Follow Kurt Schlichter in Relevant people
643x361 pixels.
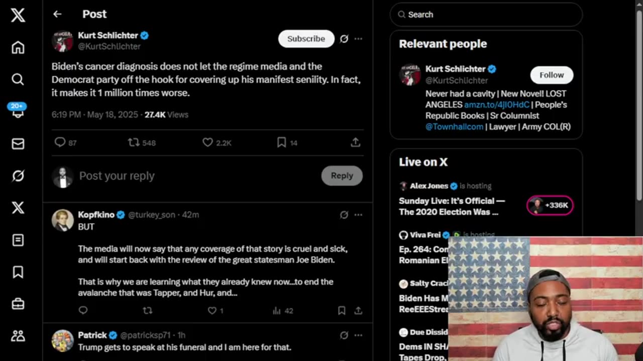click(552, 75)
